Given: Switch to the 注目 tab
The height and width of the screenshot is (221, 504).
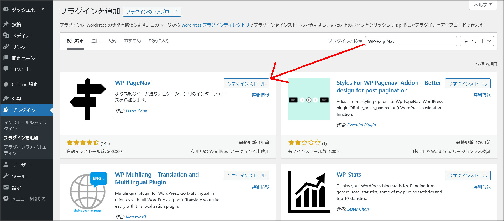Looking at the screenshot, I should click(x=96, y=41).
